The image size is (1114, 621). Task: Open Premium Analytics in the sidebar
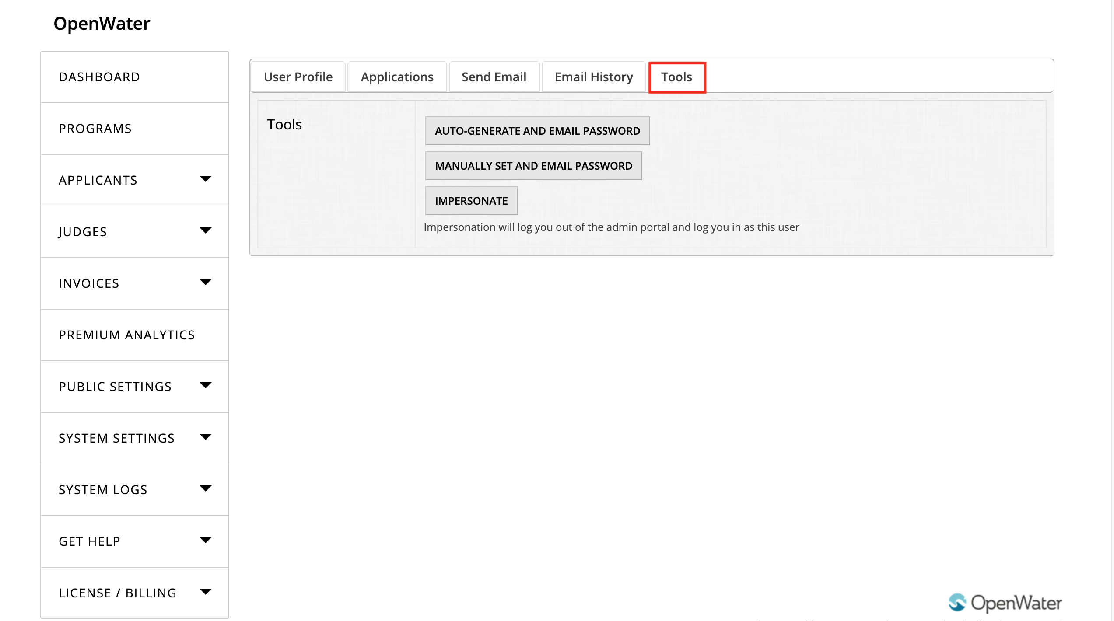pyautogui.click(x=135, y=335)
